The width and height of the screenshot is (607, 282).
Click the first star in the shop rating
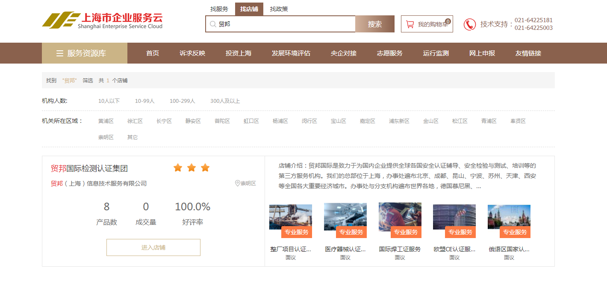[177, 168]
